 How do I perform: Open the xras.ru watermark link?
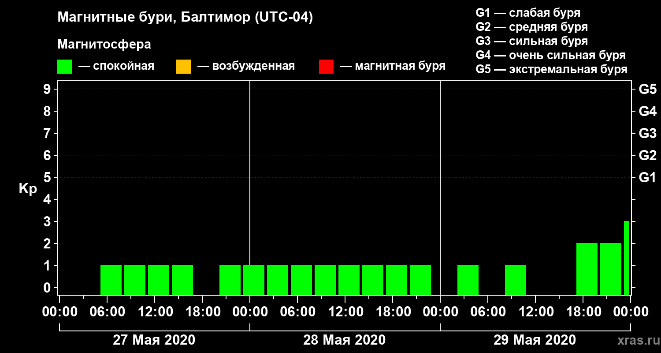[x=636, y=340]
